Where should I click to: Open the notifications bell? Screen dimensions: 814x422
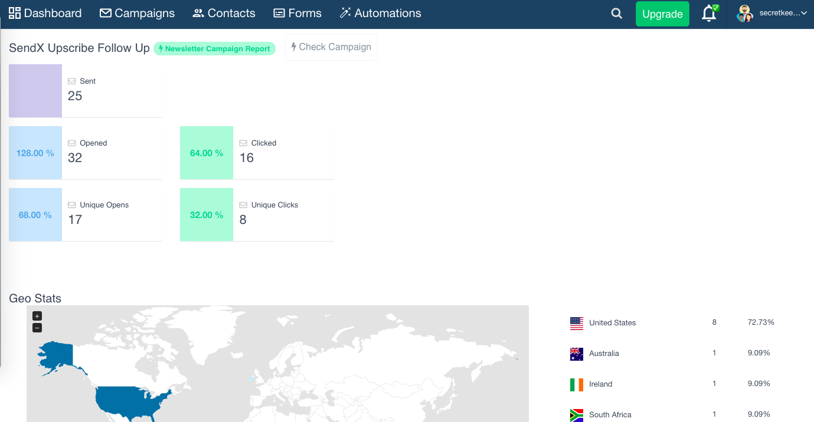(x=709, y=14)
